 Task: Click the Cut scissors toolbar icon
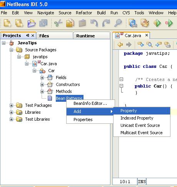58,23
